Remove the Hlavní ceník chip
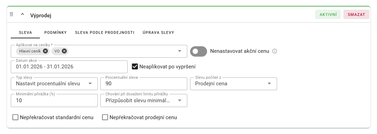This screenshot has height=134, width=377. tap(45, 51)
